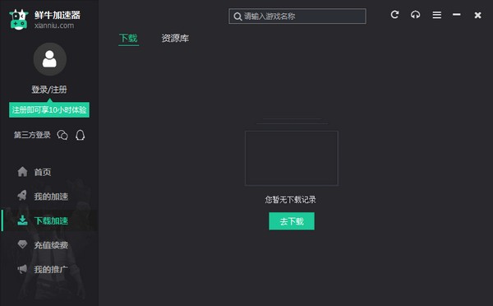This screenshot has width=493, height=306.
Task: Click the 鲜牛加速器 title text
Action: point(58,15)
